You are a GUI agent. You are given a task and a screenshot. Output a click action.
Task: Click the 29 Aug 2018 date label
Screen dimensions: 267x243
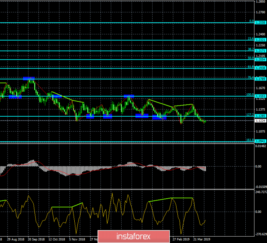14,239
